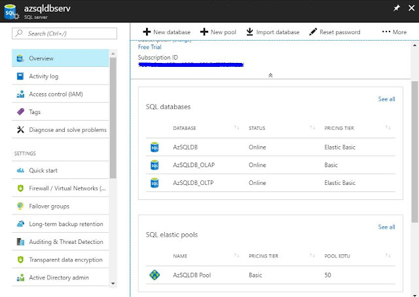This screenshot has width=419, height=297.
Task: Sort databases by PRICING TIER arrows
Action: coord(388,128)
